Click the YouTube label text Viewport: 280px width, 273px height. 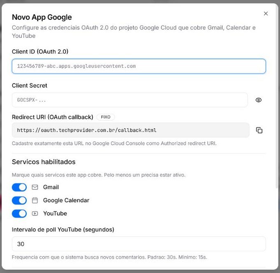coord(55,213)
